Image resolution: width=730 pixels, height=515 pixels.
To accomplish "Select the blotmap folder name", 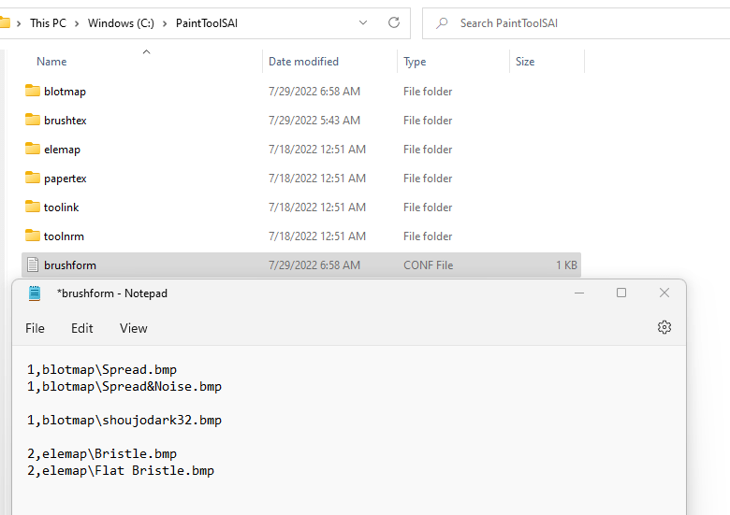I will click(65, 92).
